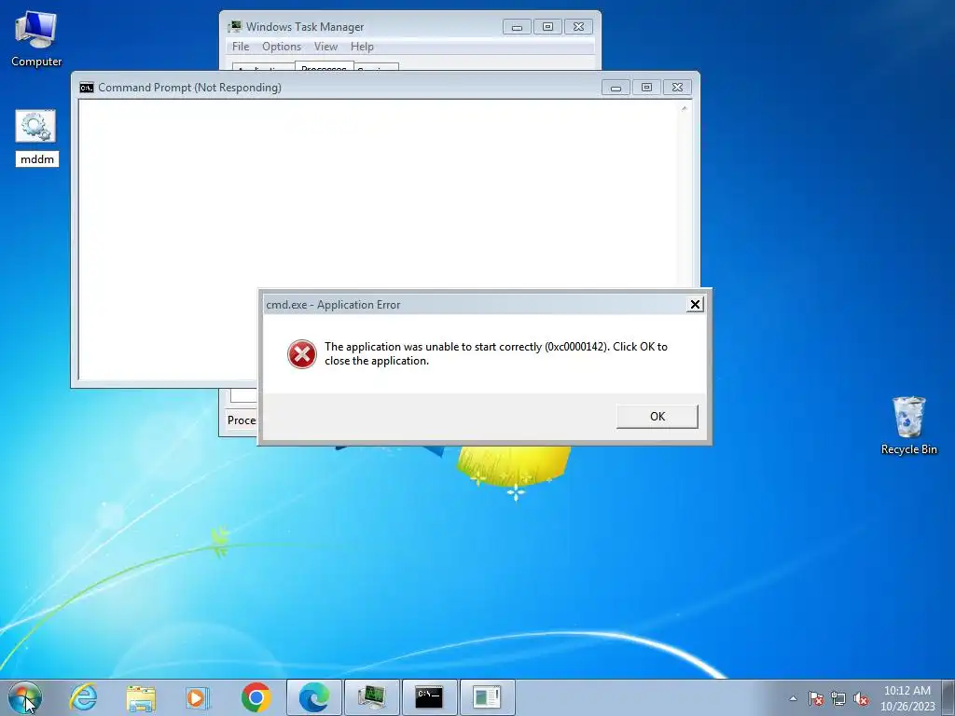Launch Google Chrome from the taskbar
The image size is (955, 716).
tap(256, 697)
